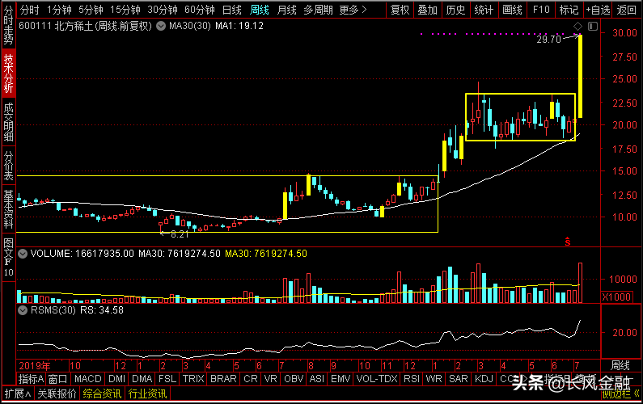
Task: Select the 60分钟 period
Action: click(x=199, y=10)
